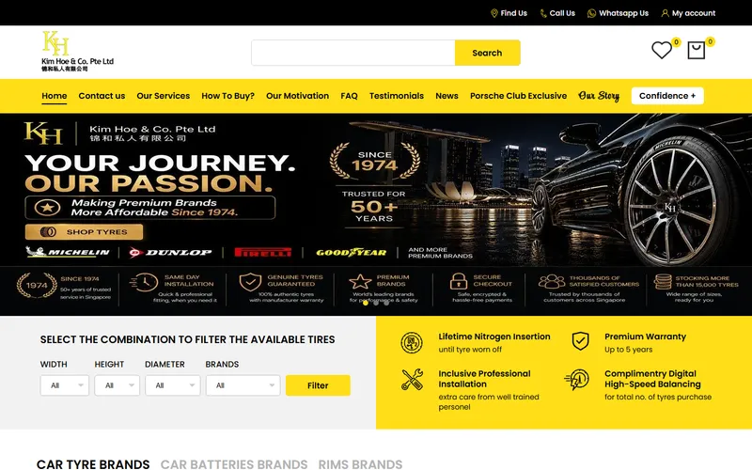Viewport: 752px width, 470px height.
Task: Open Porsche Club Exclusive menu item
Action: point(519,96)
